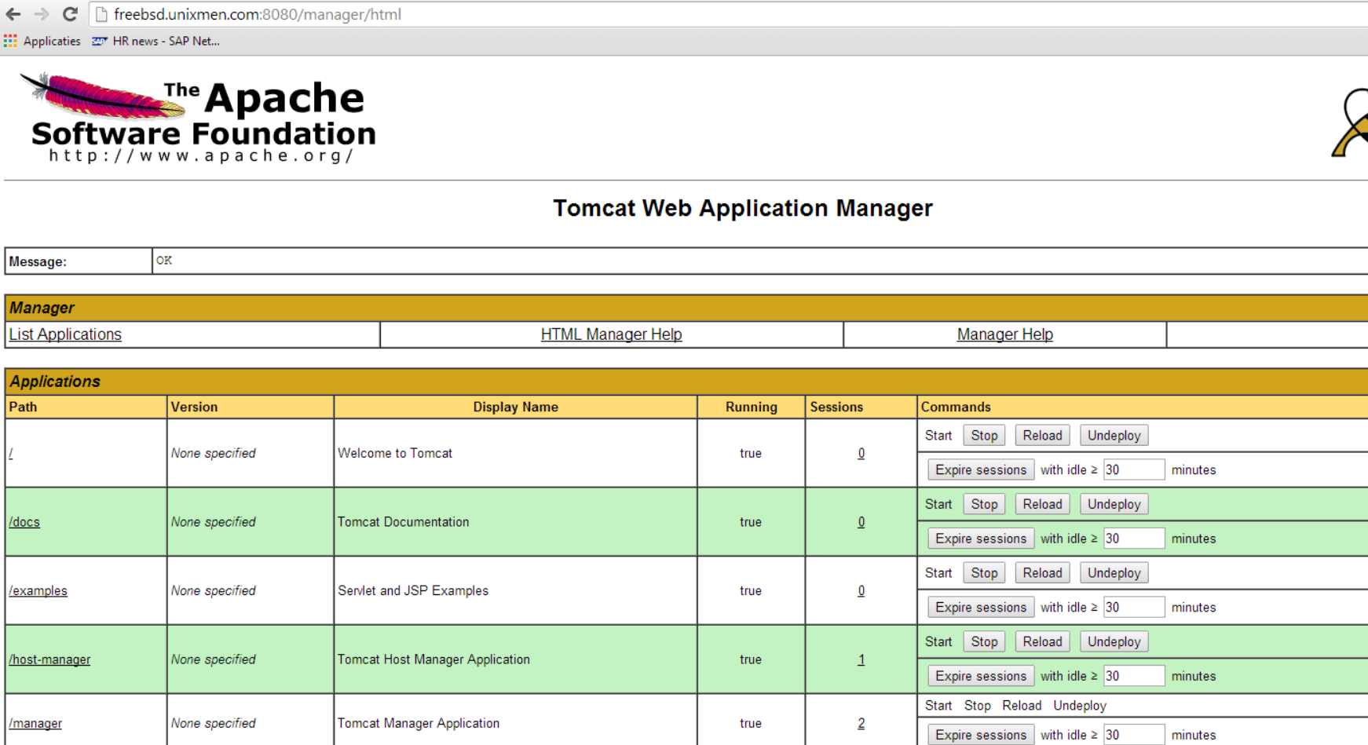This screenshot has height=745, width=1368.
Task: Open the Manager Help link
Action: (1004, 334)
